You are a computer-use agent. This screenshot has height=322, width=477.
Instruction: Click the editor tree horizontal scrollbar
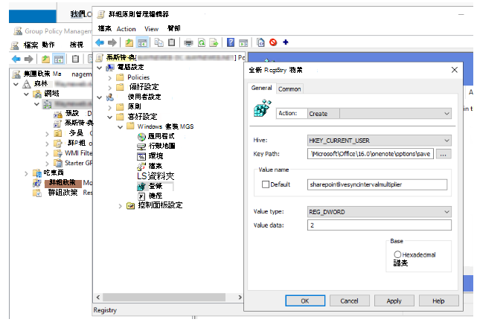click(x=164, y=297)
